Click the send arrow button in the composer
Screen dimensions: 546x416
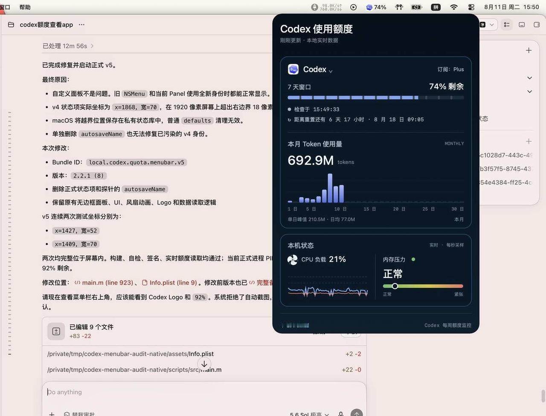pos(357,413)
